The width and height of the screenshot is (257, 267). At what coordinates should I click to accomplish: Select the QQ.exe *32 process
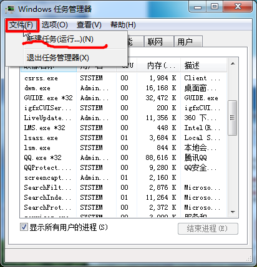pyautogui.click(x=123, y=157)
